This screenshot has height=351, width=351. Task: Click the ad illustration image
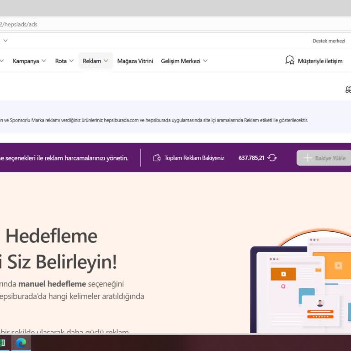[x=300, y=281]
